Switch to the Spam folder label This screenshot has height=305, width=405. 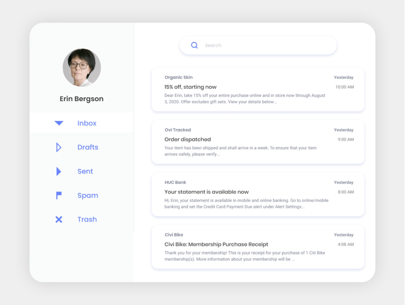tap(88, 195)
